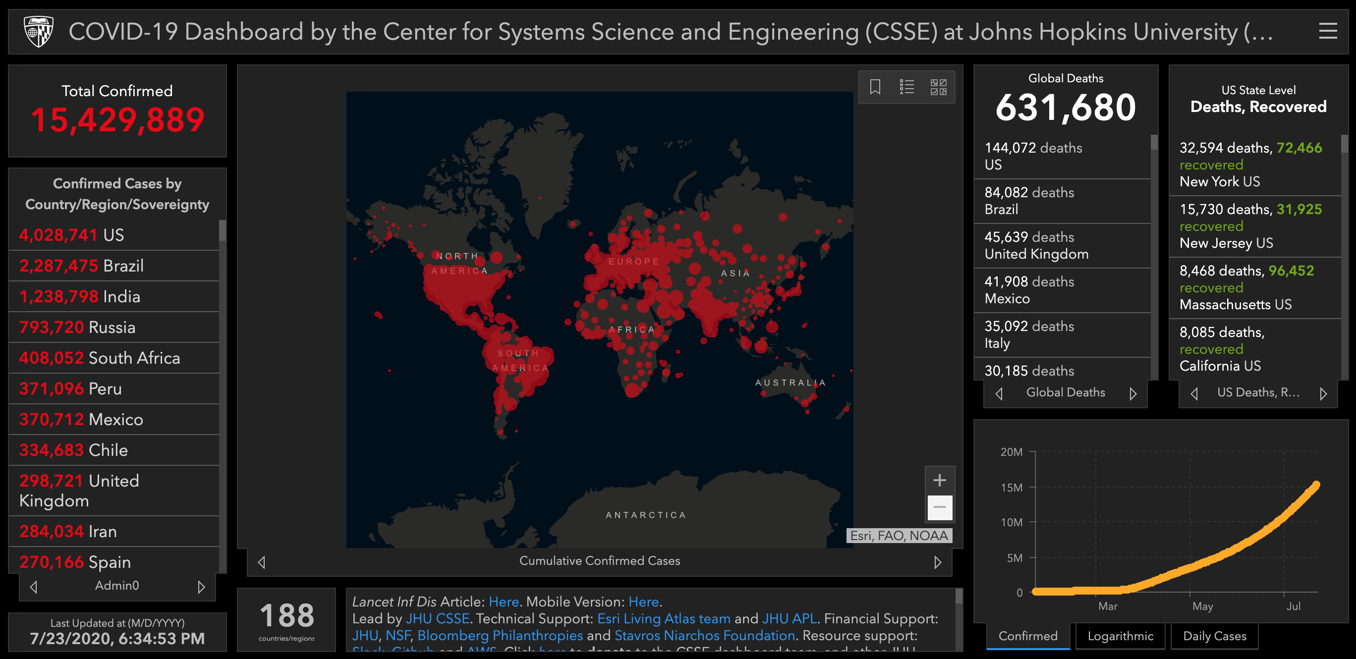Open the NSF link
Screen dimensions: 1356x659
397,635
